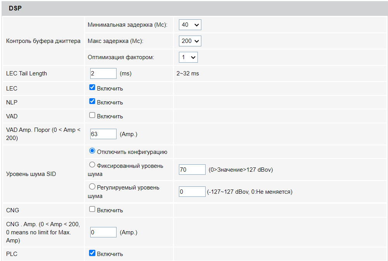
Task: Click the LEC Tail Length input field
Action: point(103,73)
